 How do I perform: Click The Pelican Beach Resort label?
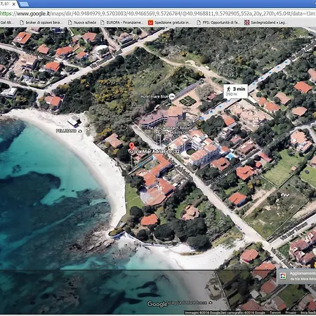169,128
